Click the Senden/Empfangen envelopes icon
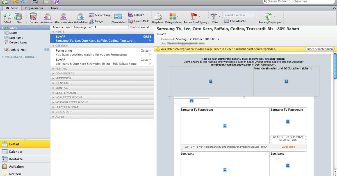This screenshot has width=337, height=176. 268,16
